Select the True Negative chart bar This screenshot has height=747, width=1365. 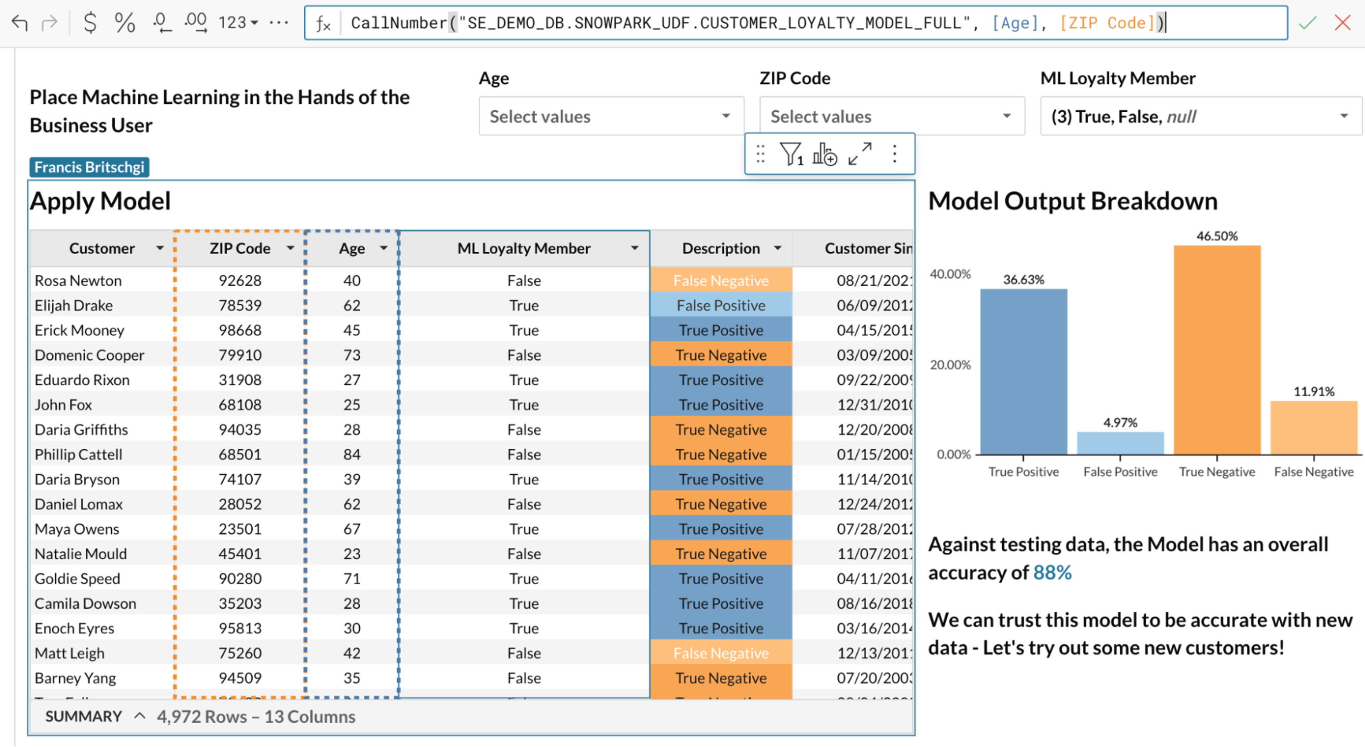point(1217,350)
